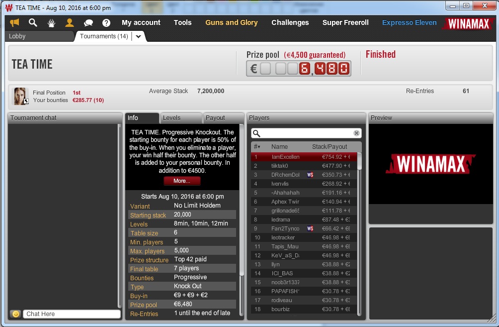This screenshot has height=327, width=499.
Task: Select player row leotracker
Action: (304, 237)
